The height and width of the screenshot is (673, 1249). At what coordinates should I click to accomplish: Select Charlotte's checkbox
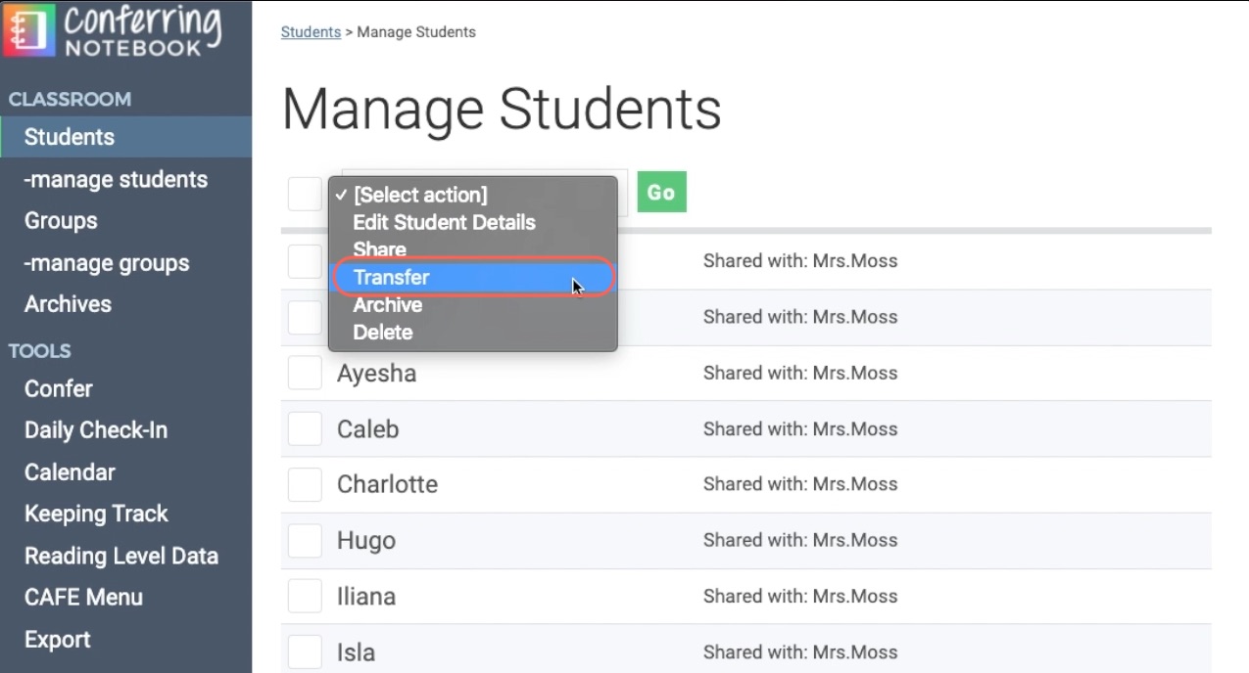pos(304,484)
